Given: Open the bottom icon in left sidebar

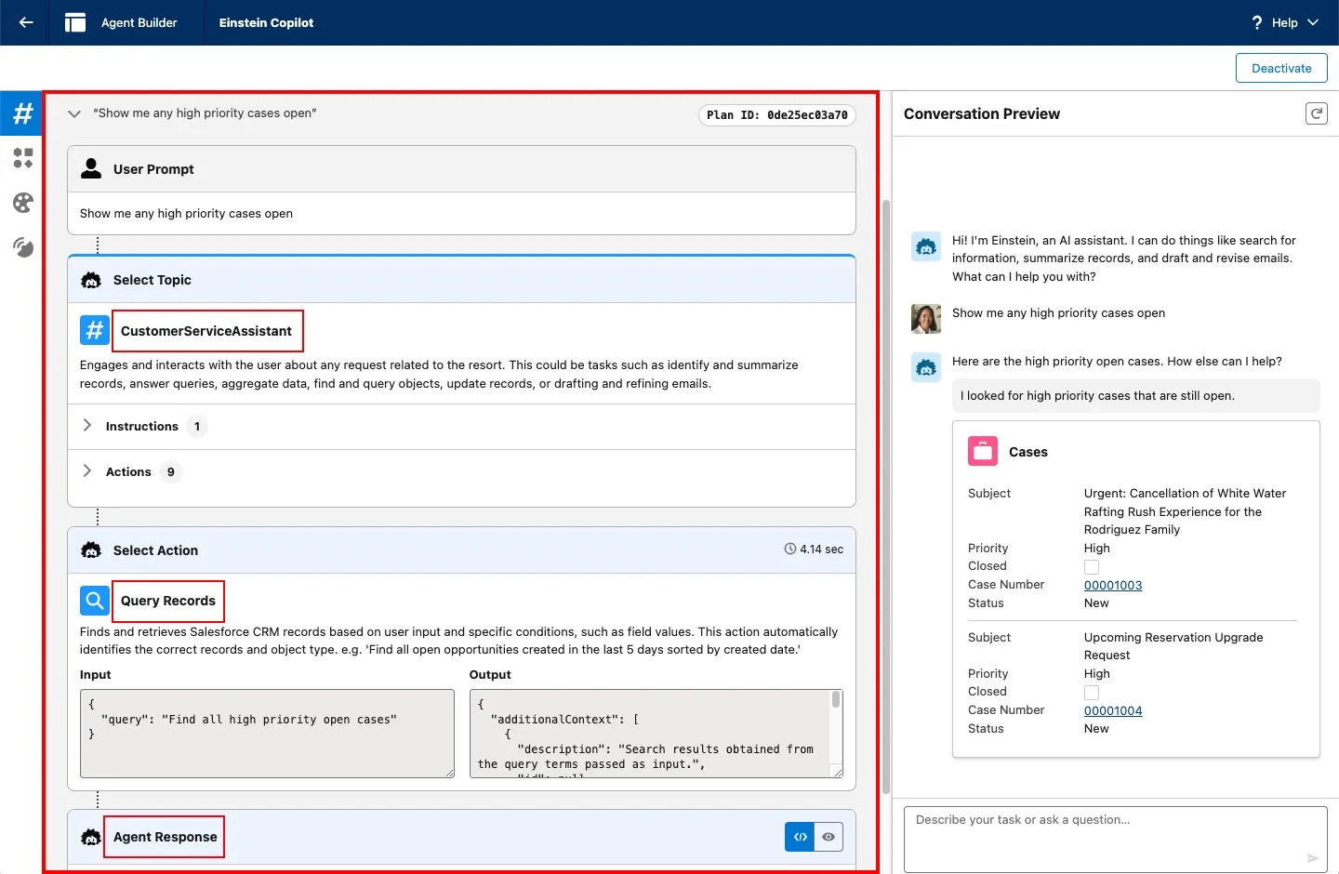Looking at the screenshot, I should [x=23, y=247].
